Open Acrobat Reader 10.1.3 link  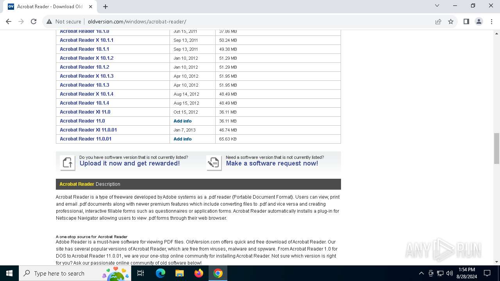(x=84, y=85)
